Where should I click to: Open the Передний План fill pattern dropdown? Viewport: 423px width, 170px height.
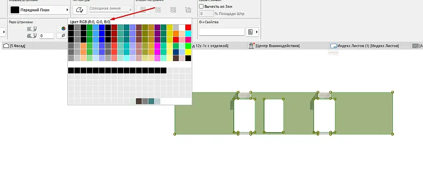pyautogui.click(x=39, y=10)
